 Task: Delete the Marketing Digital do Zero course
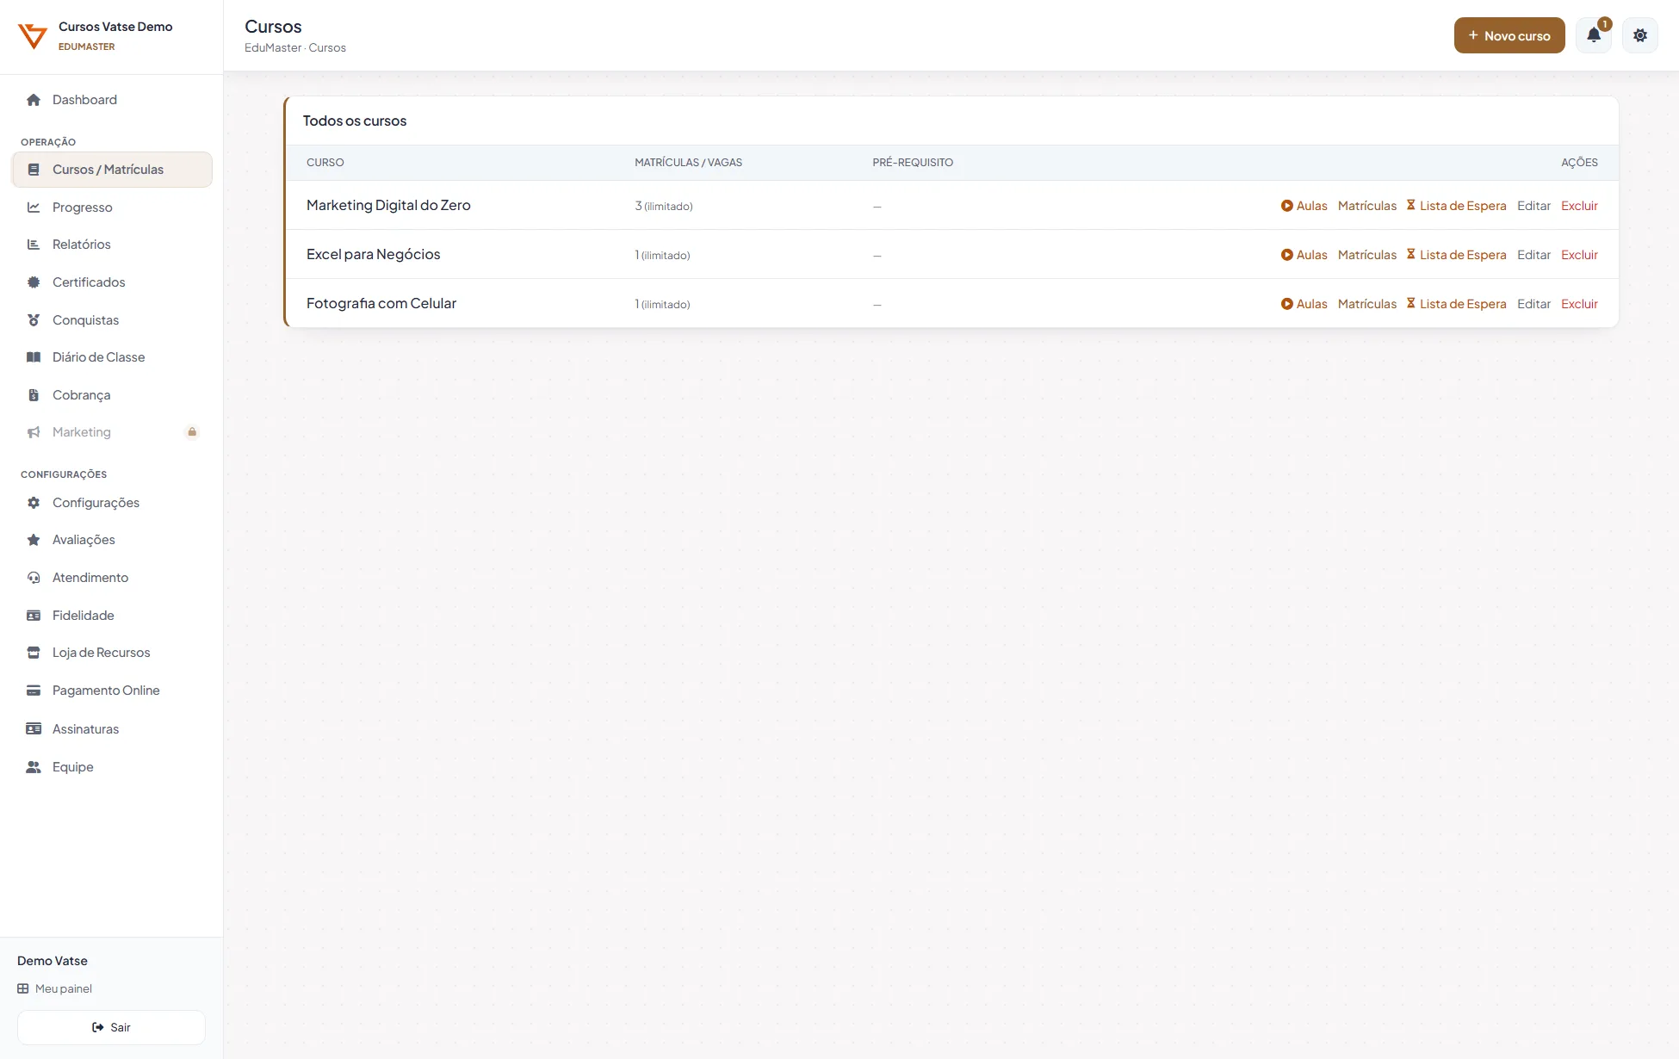click(x=1579, y=206)
